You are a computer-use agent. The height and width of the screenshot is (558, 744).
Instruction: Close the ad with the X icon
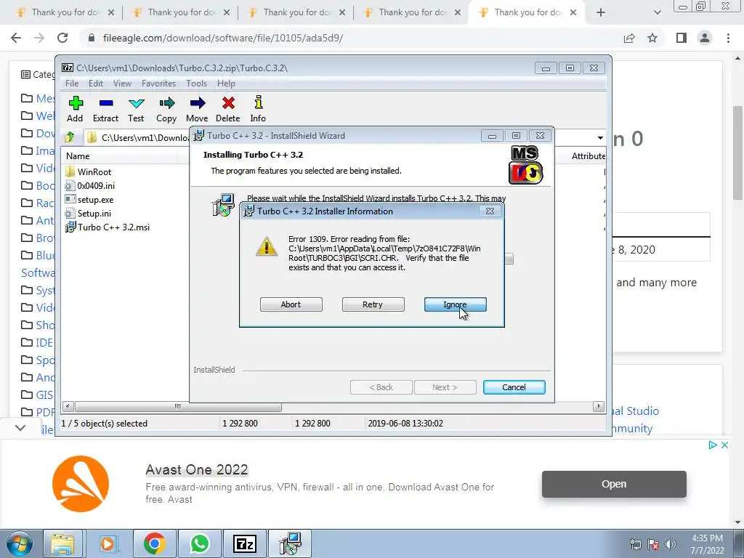[x=724, y=445]
